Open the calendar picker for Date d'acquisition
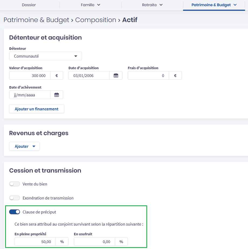 (116, 76)
